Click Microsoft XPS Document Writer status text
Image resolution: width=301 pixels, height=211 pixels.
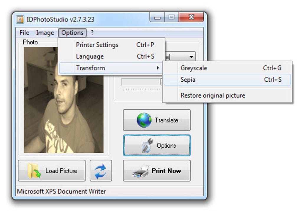click(x=61, y=191)
